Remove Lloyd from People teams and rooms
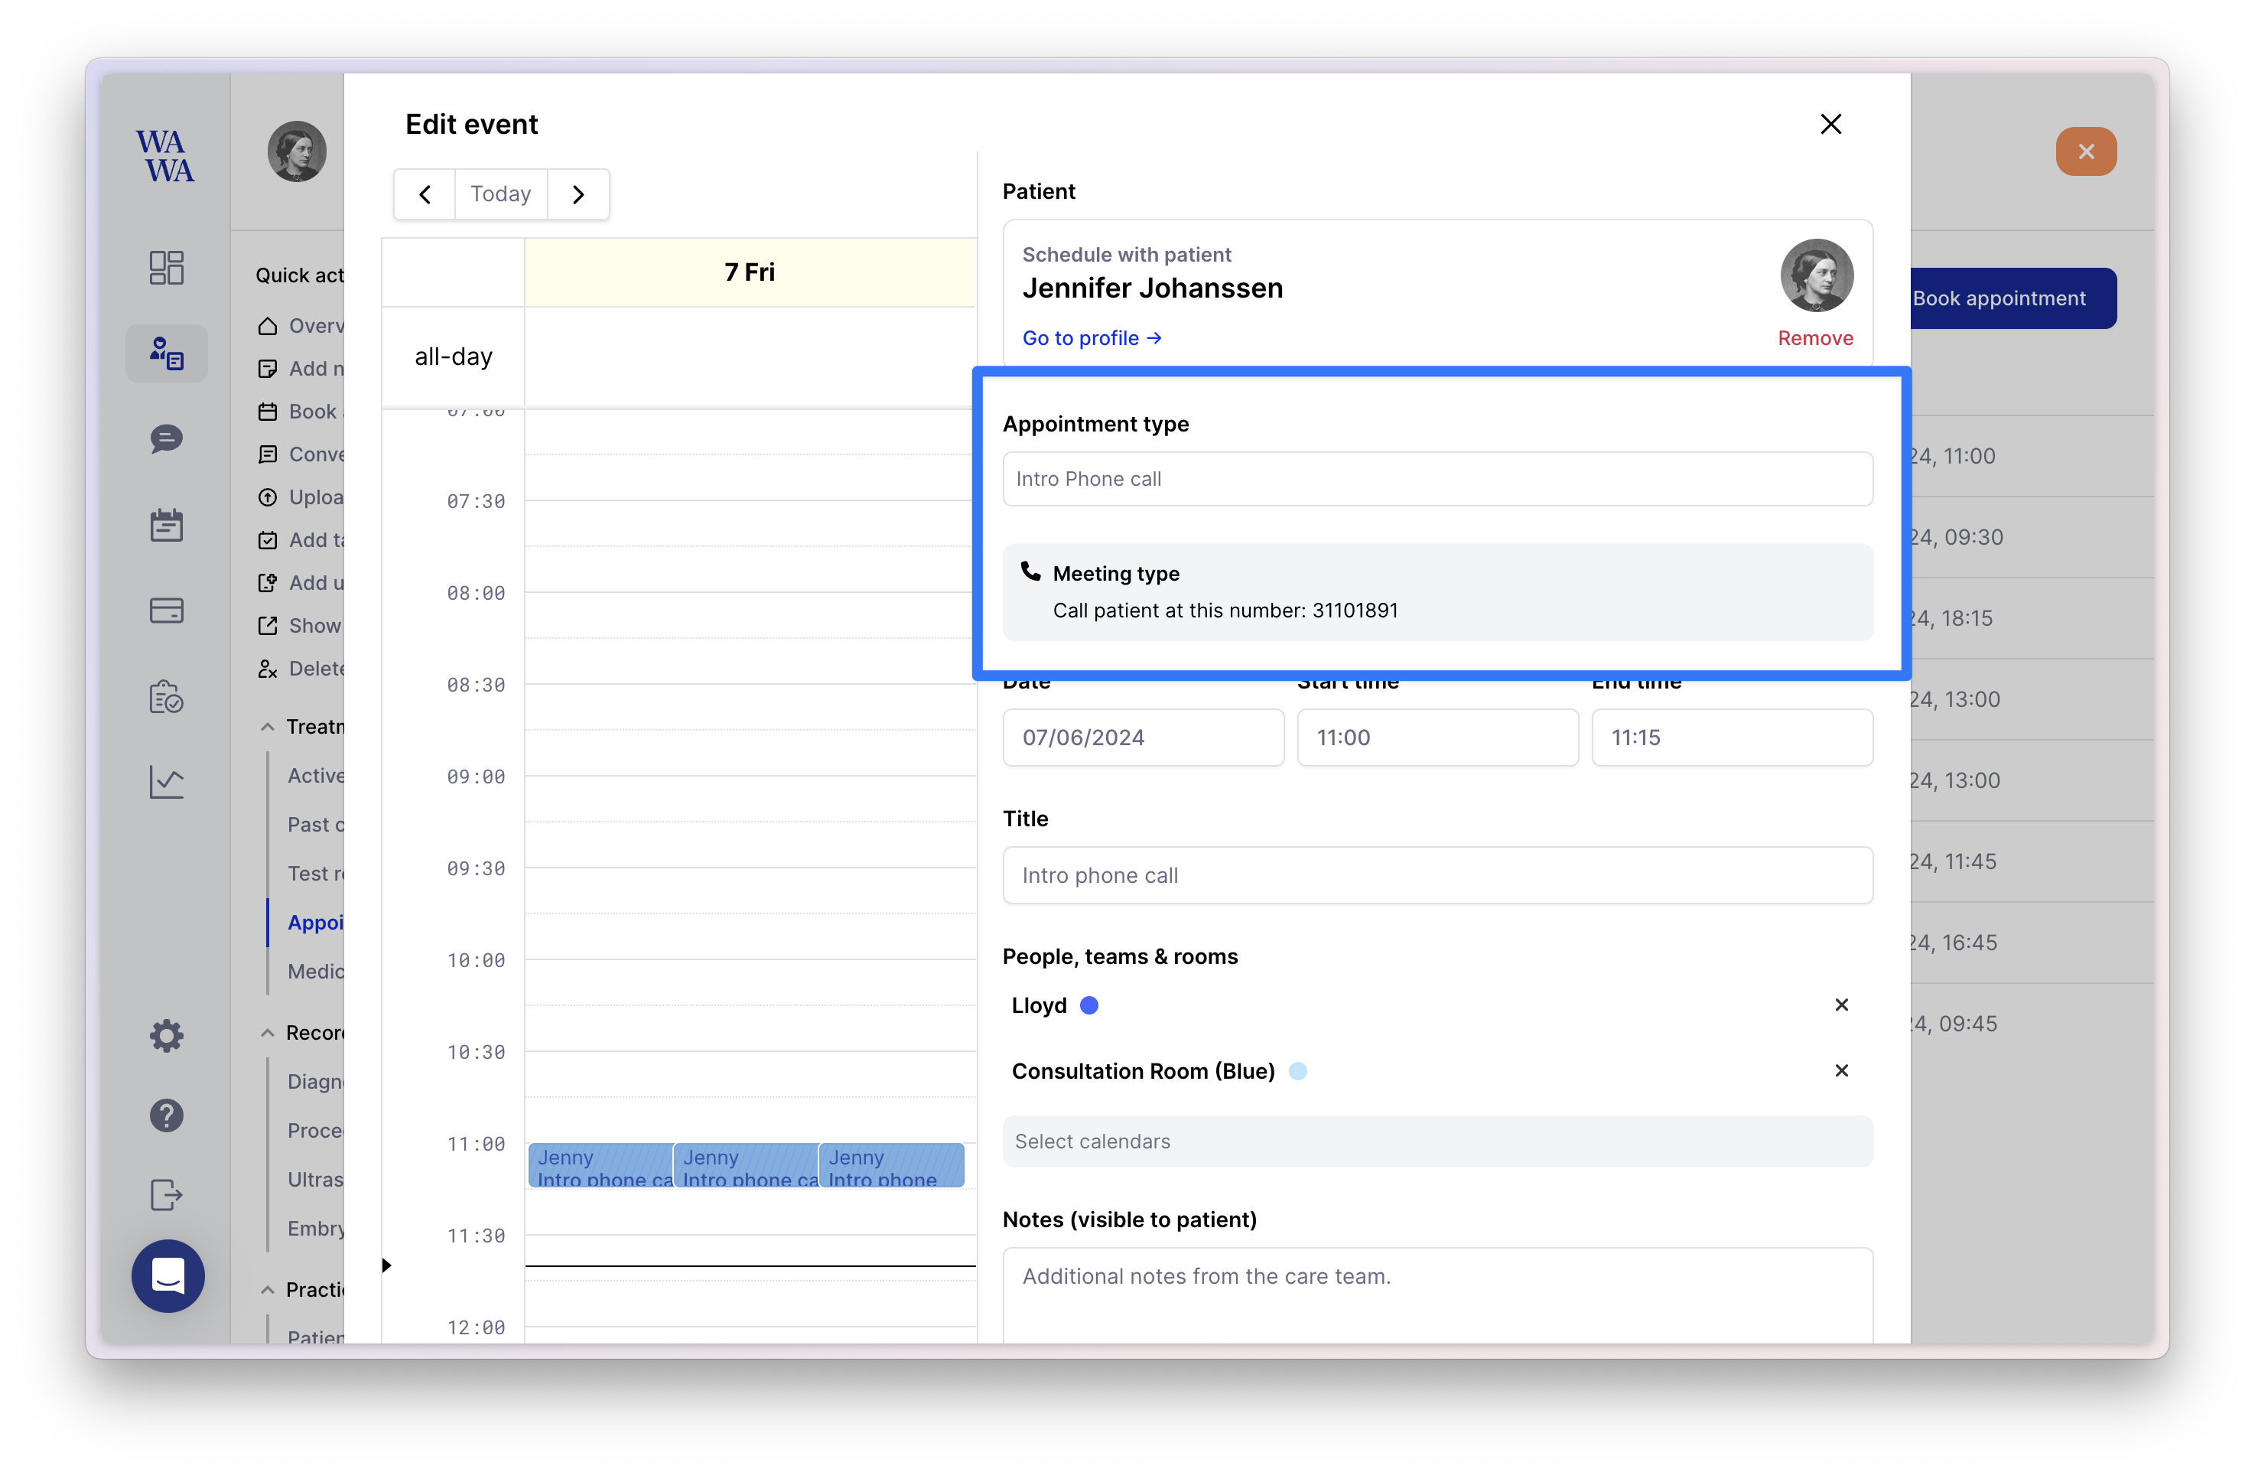The height and width of the screenshot is (1472, 2255). point(1843,1005)
